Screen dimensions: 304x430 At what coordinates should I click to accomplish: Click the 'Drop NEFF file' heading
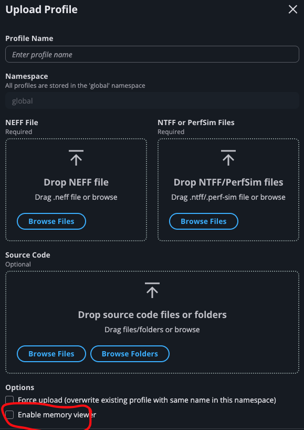(x=76, y=182)
